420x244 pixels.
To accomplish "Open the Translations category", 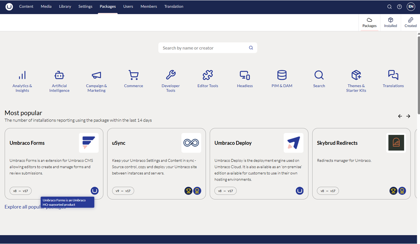I will (x=393, y=79).
